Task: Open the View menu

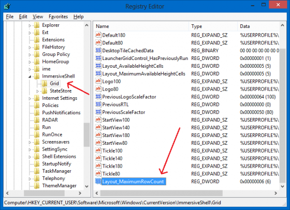Action: (x=38, y=17)
